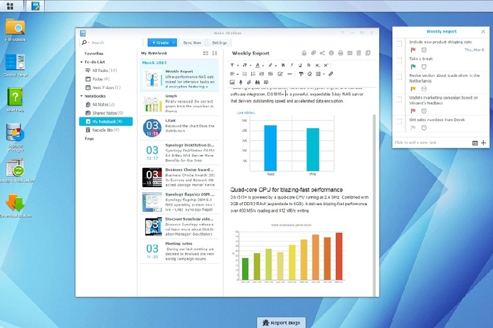Apply subscript formatting
Viewport: 493px width, 328px height.
pos(317,65)
